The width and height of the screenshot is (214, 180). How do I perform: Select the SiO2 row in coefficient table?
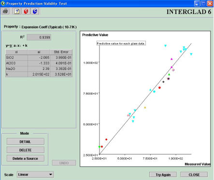coord(39,57)
